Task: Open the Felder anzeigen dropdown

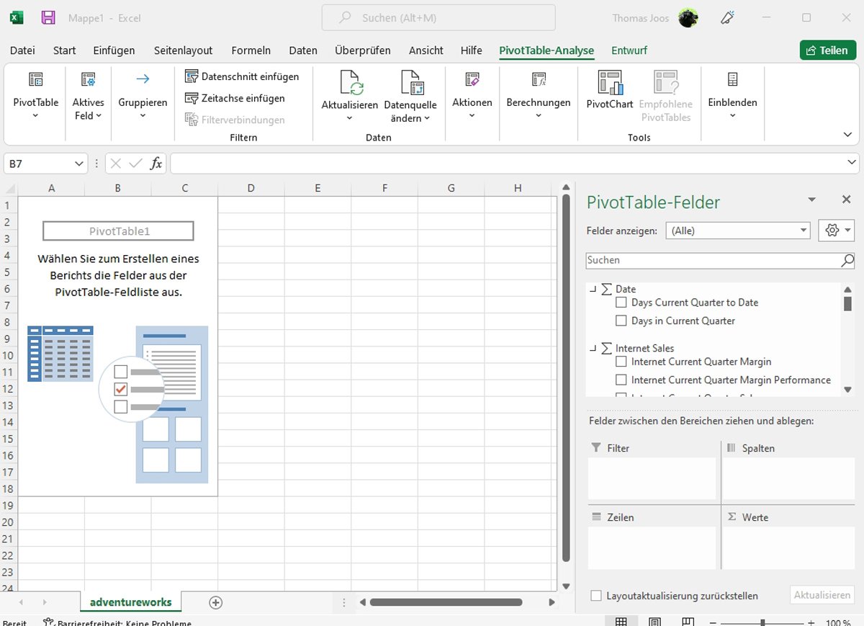Action: (x=739, y=231)
